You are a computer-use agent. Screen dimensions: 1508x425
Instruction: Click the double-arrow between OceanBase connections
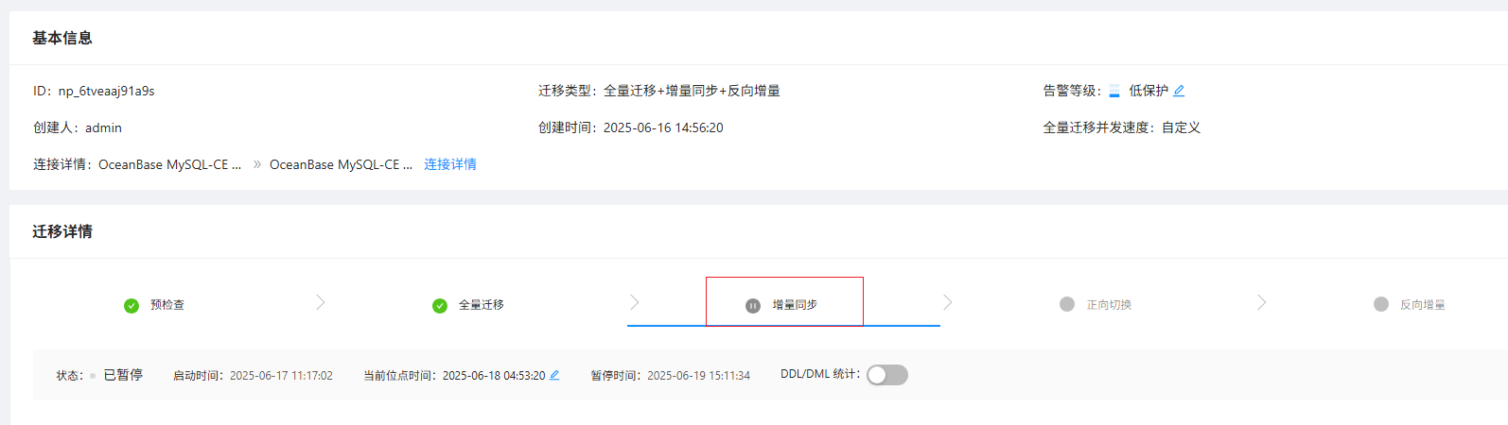tap(256, 164)
